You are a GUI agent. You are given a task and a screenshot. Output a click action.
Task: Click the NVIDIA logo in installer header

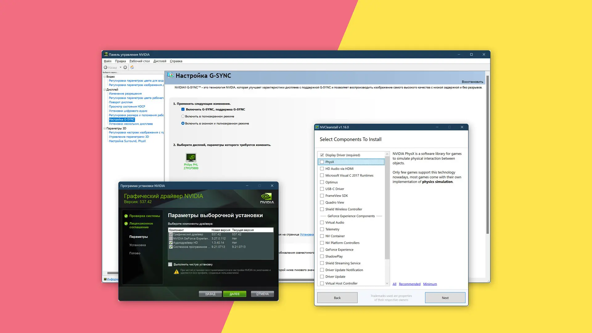[x=267, y=198]
